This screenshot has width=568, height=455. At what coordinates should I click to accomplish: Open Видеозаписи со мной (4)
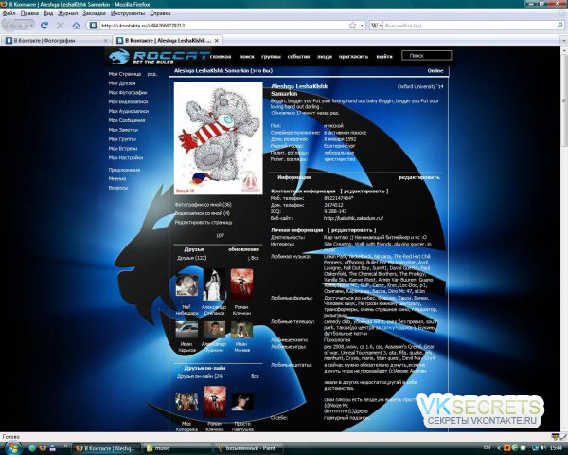(x=203, y=213)
